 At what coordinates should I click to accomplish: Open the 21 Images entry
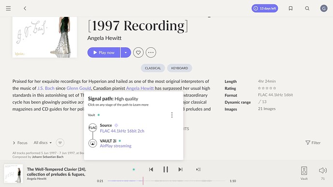coord(267,109)
